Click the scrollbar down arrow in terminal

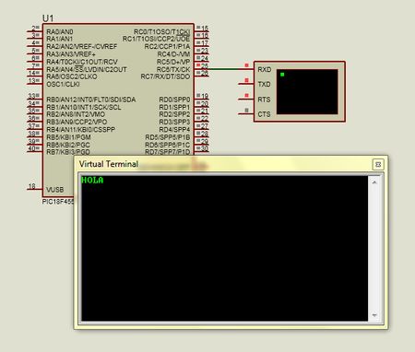pos(374,315)
